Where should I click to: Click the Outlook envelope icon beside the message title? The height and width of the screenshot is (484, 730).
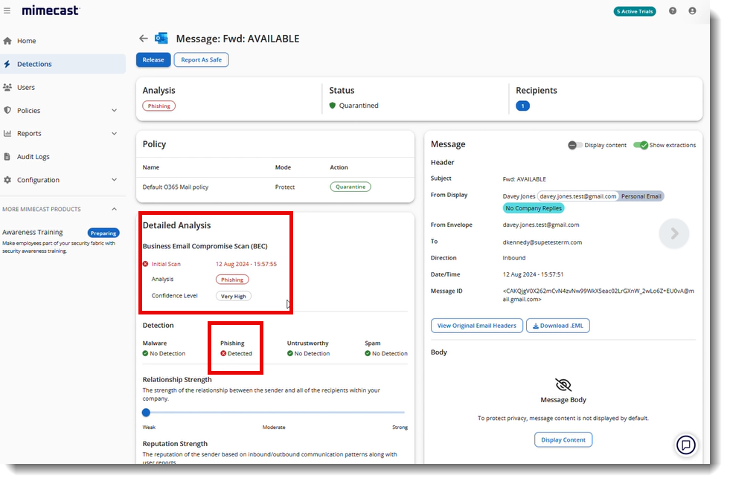[x=161, y=37]
